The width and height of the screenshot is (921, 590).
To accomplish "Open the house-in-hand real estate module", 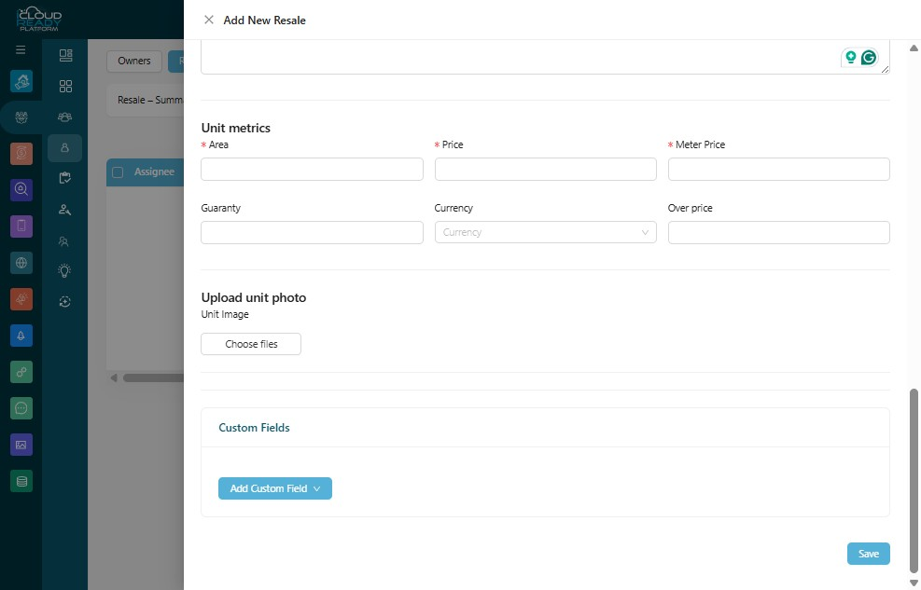I will [x=21, y=81].
